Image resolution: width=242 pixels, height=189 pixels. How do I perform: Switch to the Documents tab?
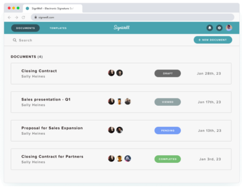pyautogui.click(x=26, y=28)
